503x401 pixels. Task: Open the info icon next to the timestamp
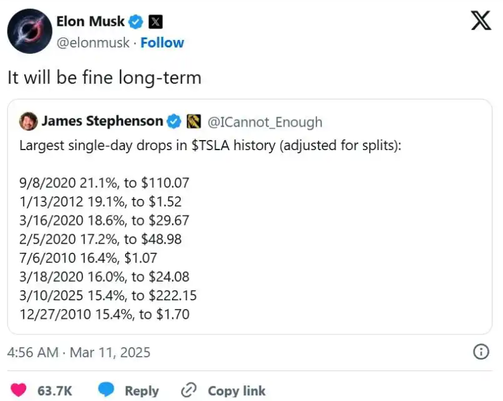[481, 352]
